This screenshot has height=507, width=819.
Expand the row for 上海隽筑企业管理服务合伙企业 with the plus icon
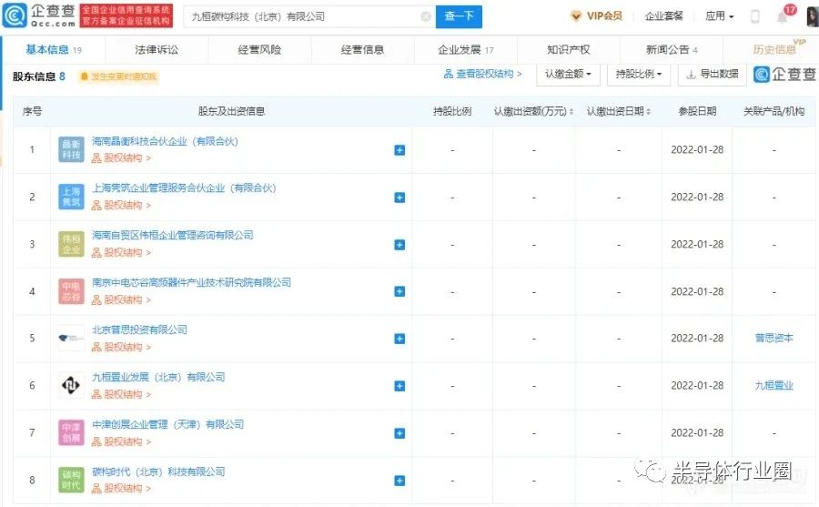[399, 198]
